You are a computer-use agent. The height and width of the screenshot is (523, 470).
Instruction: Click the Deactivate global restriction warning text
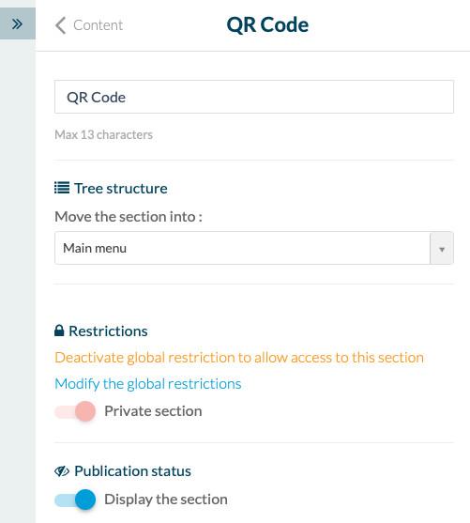pos(239,358)
